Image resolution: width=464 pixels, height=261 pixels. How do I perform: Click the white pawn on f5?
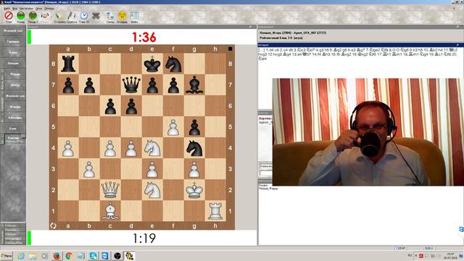(173, 128)
